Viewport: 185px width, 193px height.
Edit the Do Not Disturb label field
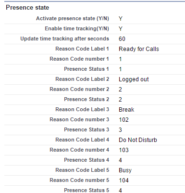138,140
